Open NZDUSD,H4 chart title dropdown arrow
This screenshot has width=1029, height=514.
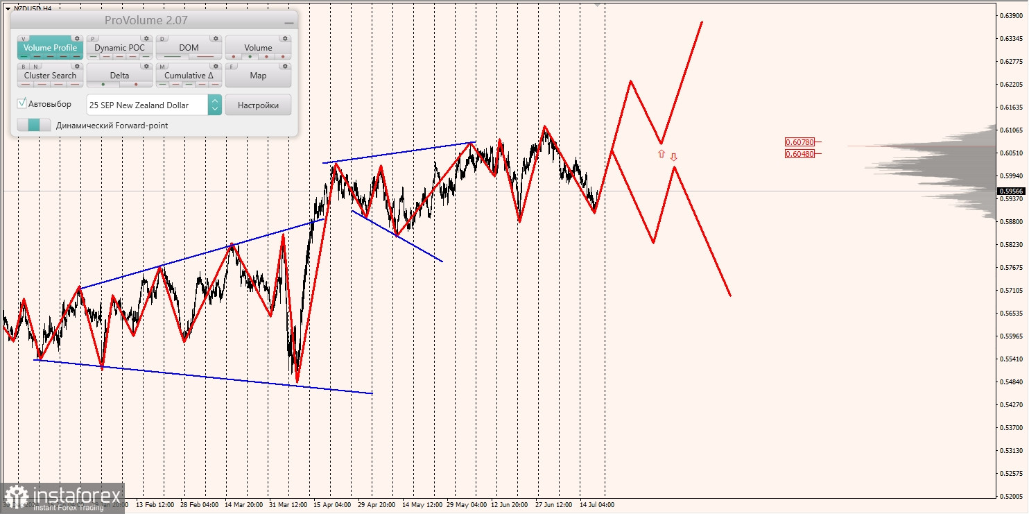coord(7,8)
